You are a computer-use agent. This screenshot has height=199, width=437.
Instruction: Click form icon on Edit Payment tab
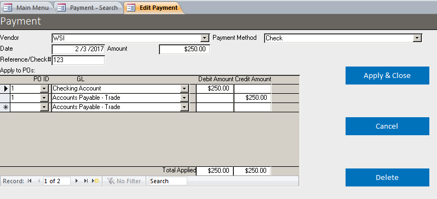131,8
